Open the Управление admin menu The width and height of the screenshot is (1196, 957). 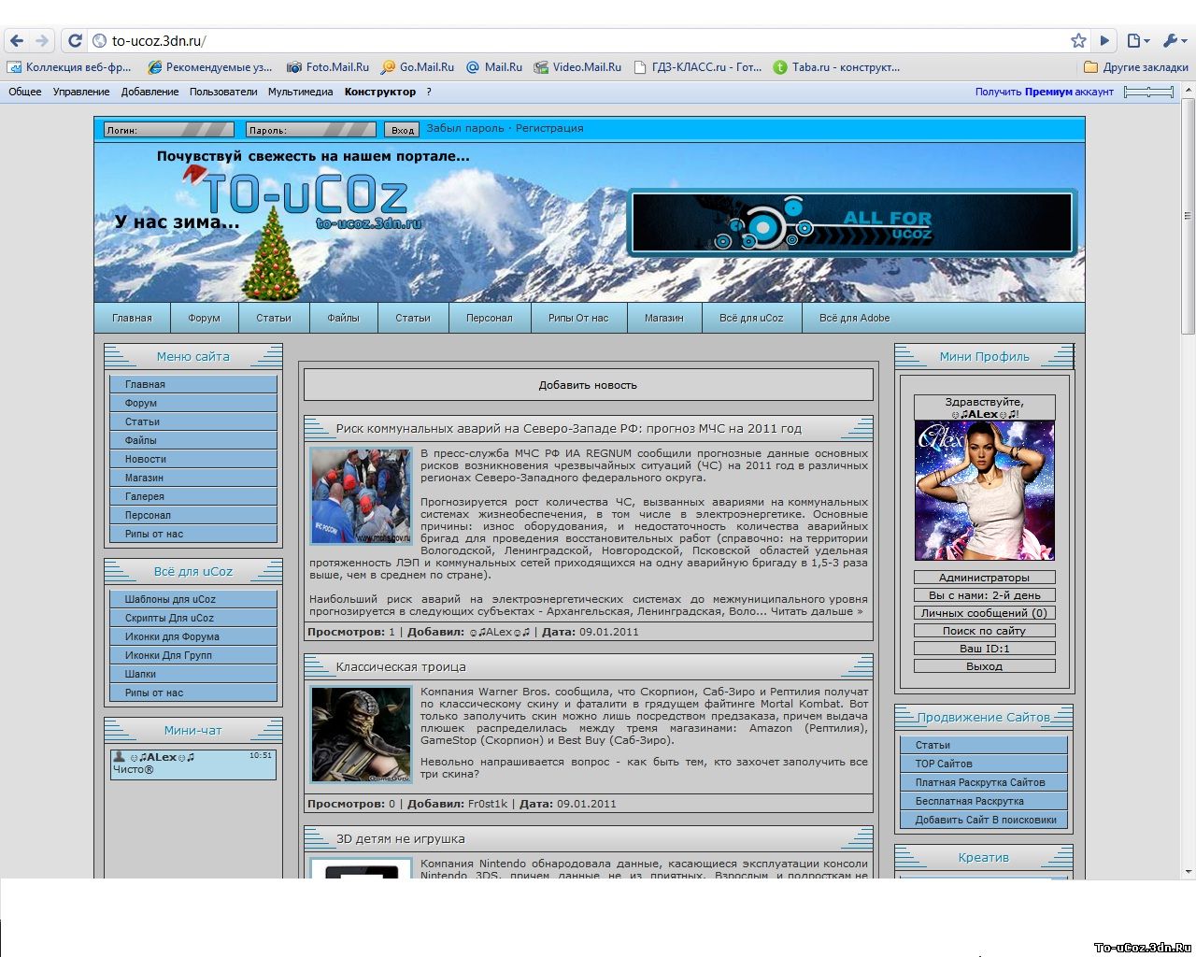(x=81, y=92)
